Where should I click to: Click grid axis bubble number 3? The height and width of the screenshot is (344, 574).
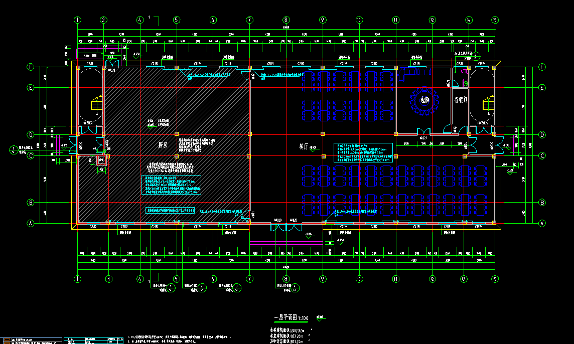(107, 279)
